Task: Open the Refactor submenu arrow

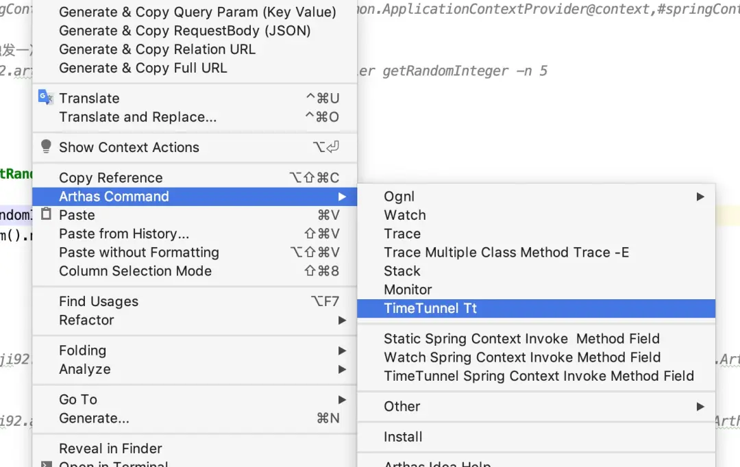Action: click(x=342, y=320)
